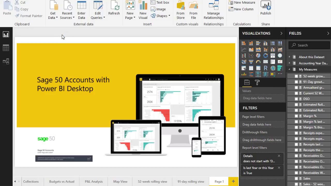Select the clustered bar chart visual
Image resolution: width=331 pixels, height=186 pixels.
258,43
